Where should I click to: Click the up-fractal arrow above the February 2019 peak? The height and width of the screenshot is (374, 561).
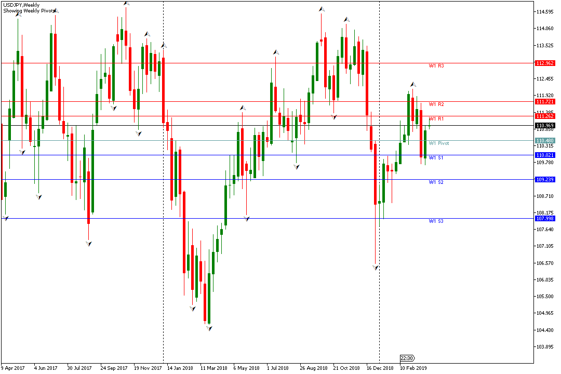(413, 84)
